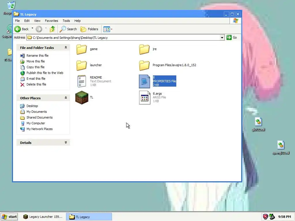Select the game folder icon
Screen dimensions: 295x221
[x=82, y=49]
